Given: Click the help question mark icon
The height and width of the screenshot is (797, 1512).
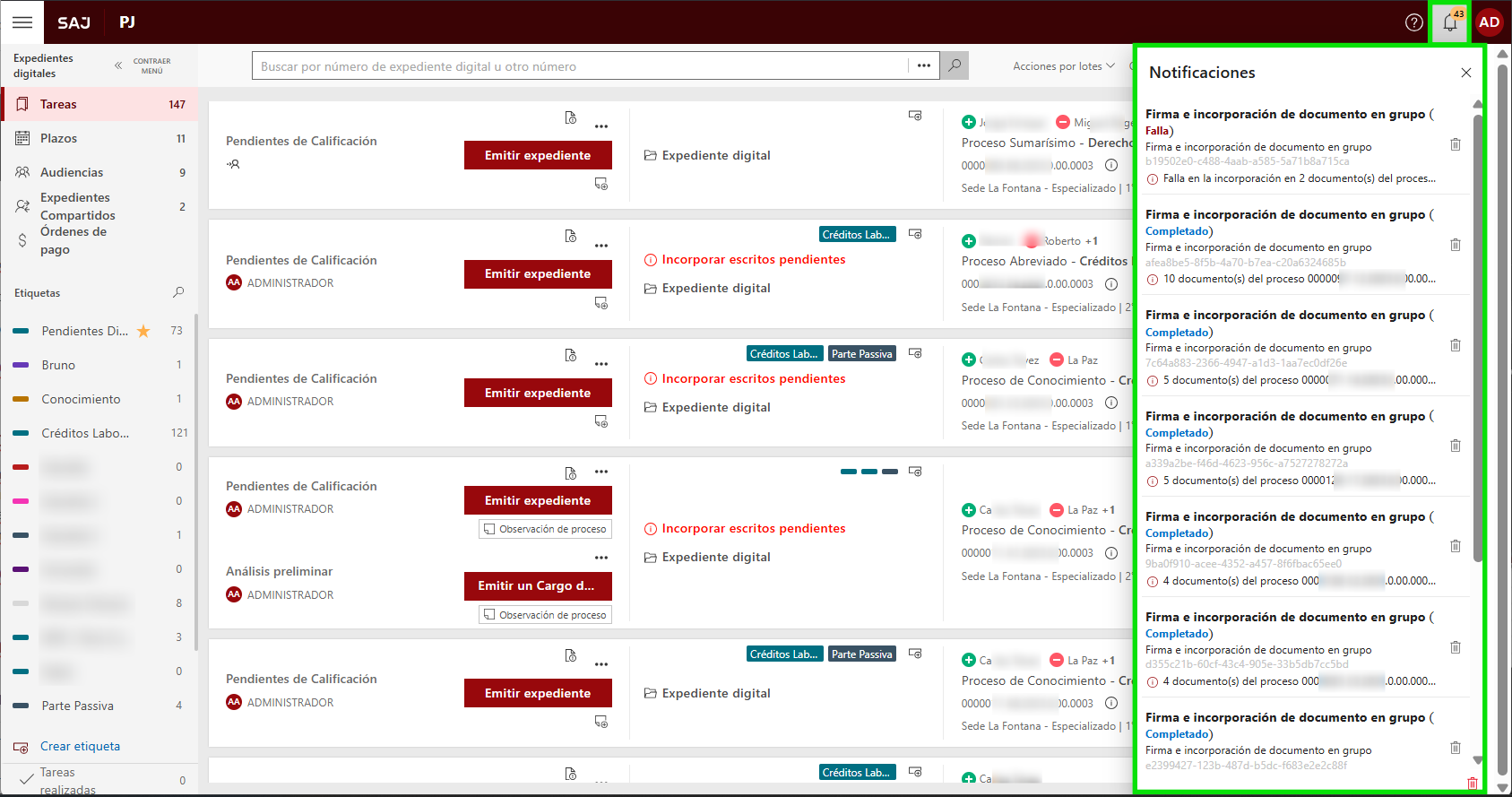Looking at the screenshot, I should pyautogui.click(x=1413, y=22).
